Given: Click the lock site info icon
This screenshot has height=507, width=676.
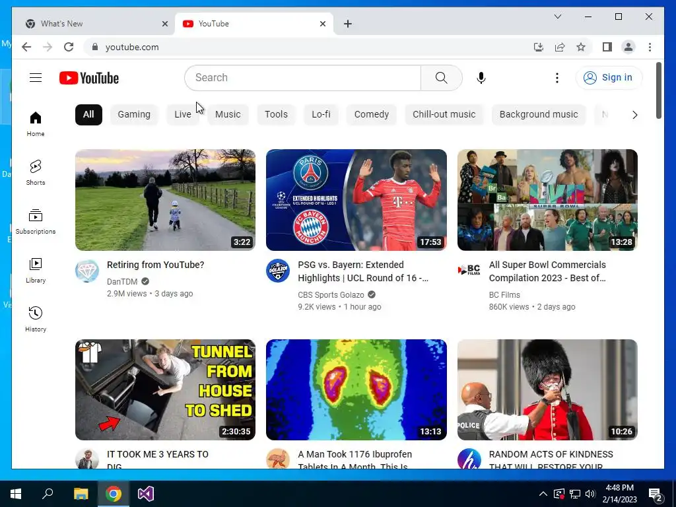Looking at the screenshot, I should point(95,47).
